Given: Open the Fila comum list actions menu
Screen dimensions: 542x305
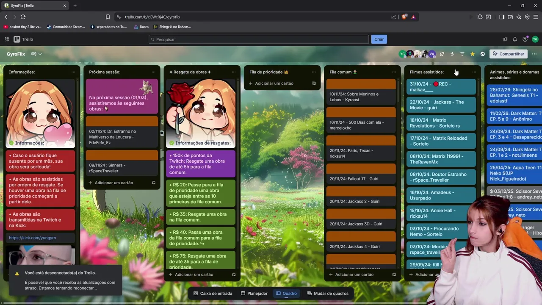Looking at the screenshot, I should pos(394,72).
